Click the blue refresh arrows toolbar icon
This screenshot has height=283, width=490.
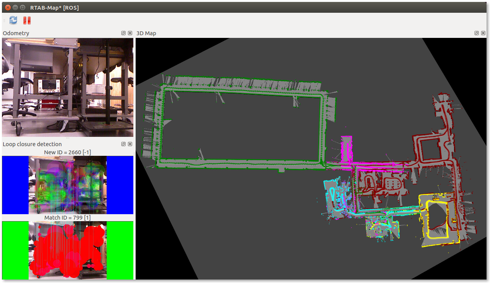(x=14, y=20)
